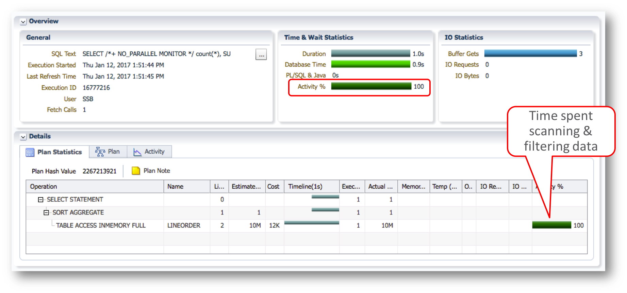
Task: Click the IO Bytes label
Action: point(467,76)
